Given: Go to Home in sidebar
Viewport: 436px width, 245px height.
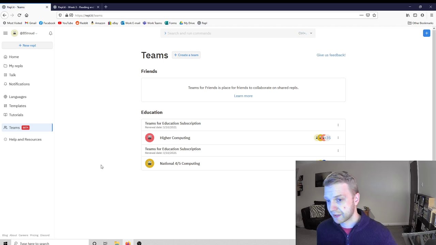Looking at the screenshot, I should 14,57.
